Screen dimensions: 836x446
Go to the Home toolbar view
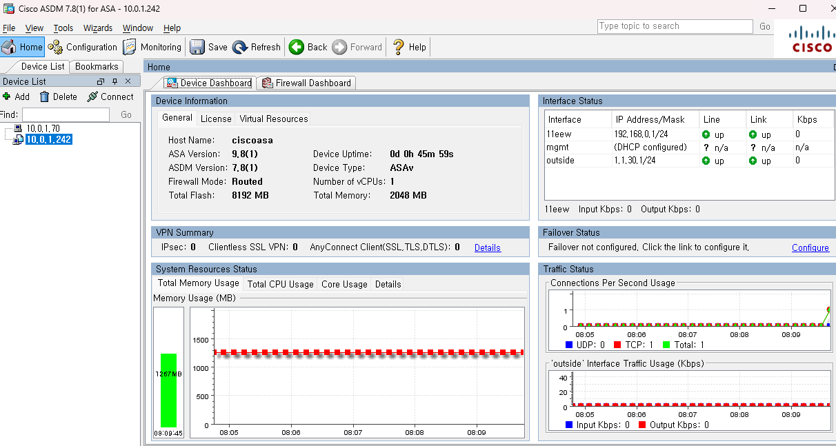coord(23,47)
